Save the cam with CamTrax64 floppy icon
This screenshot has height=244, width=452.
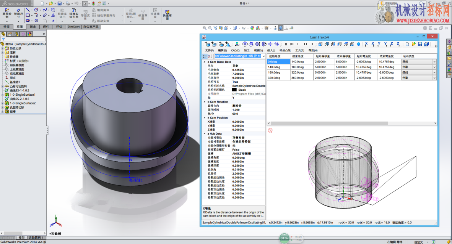(420, 44)
